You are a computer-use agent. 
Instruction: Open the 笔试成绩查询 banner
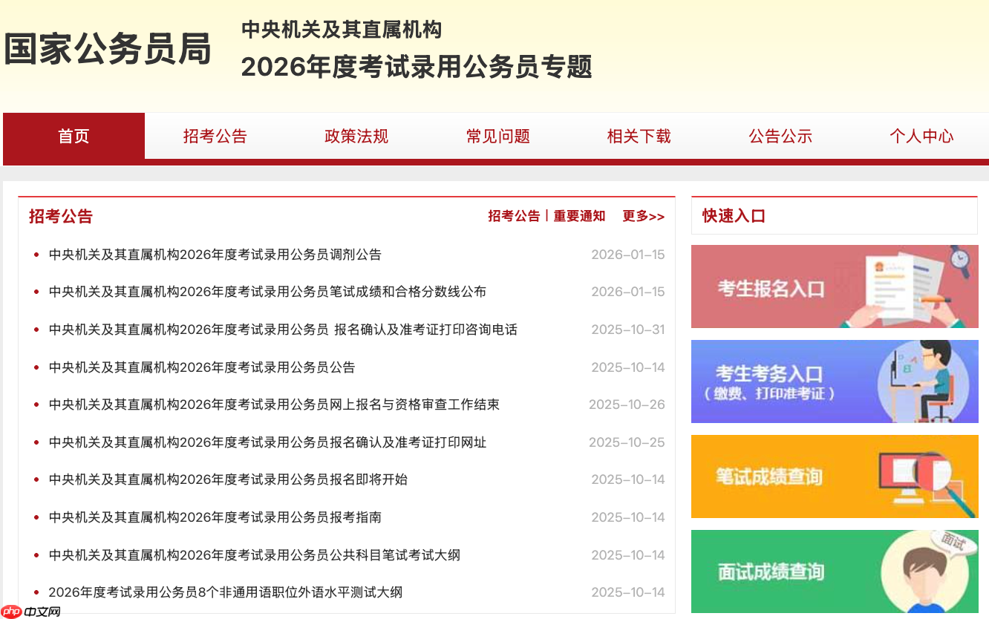coord(835,476)
